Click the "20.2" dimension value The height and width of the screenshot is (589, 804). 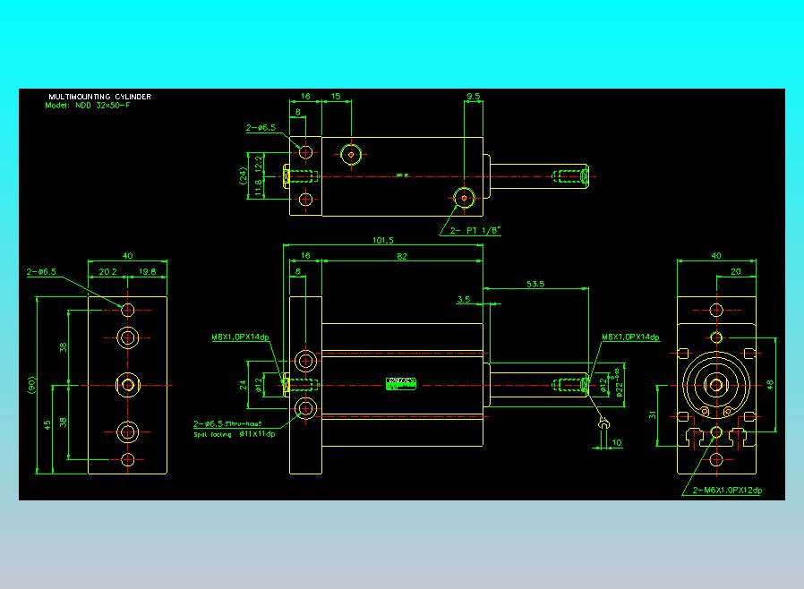(x=107, y=272)
